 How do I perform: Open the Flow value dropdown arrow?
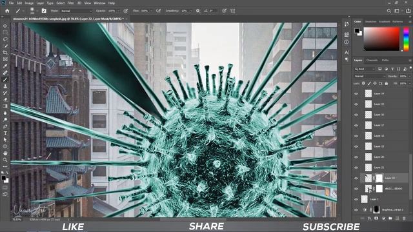(x=151, y=11)
